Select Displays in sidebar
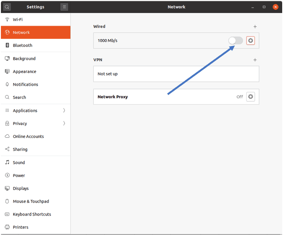Viewport: 284px width, 235px height. click(36, 188)
